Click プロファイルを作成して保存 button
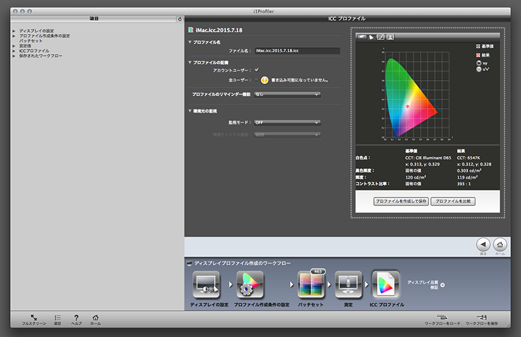The height and width of the screenshot is (337, 521). pos(400,201)
